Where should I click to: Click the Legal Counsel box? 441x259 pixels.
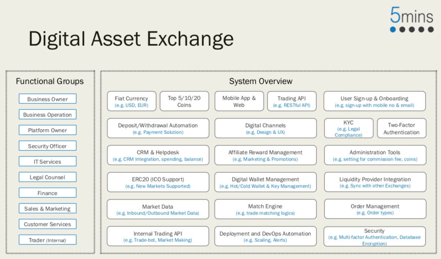point(47,177)
